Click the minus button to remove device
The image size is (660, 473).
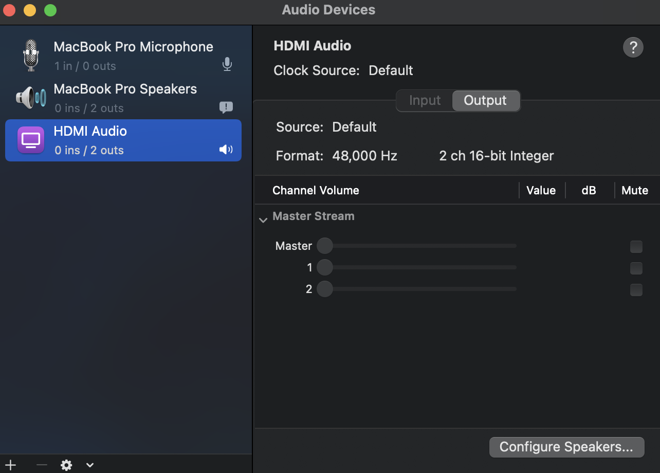42,465
